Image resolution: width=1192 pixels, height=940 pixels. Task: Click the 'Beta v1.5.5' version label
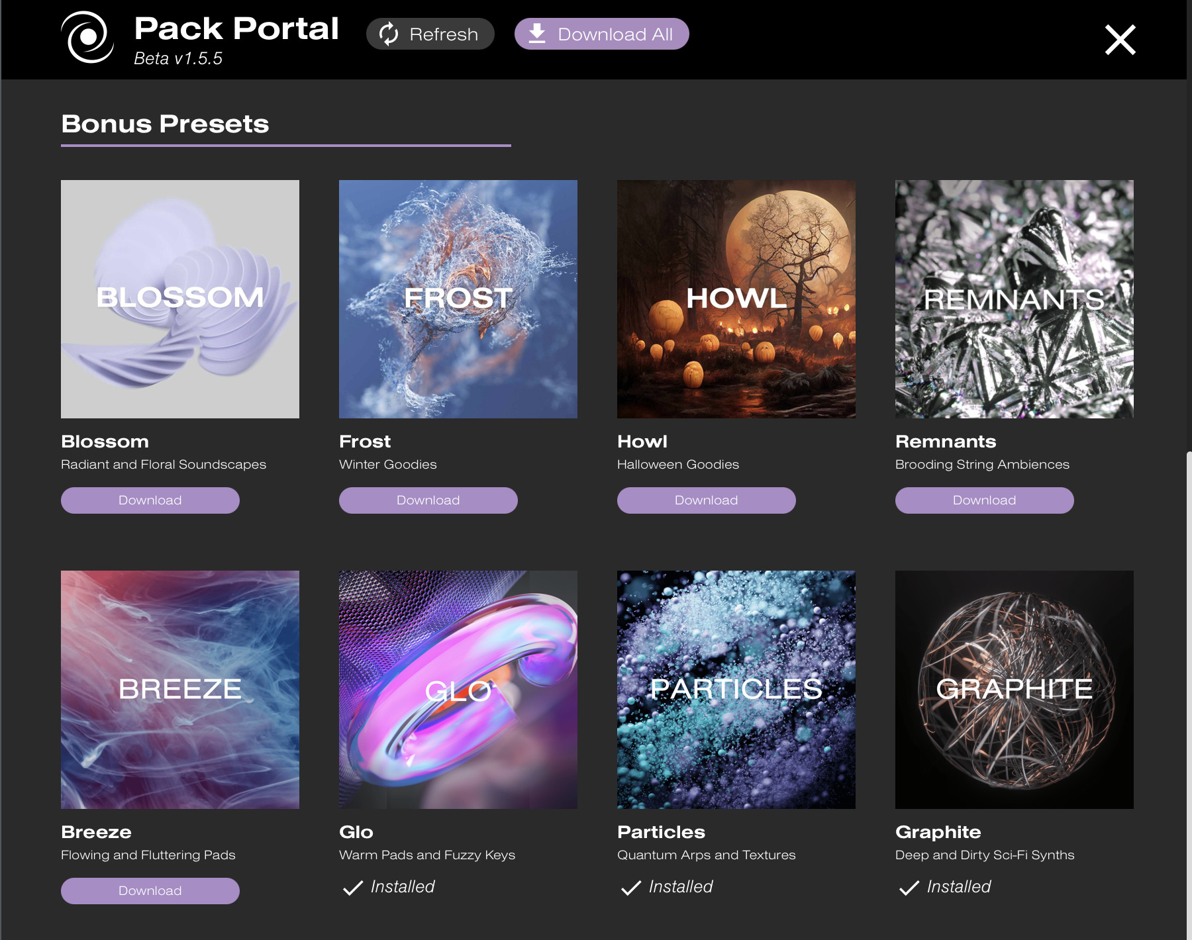tap(178, 58)
